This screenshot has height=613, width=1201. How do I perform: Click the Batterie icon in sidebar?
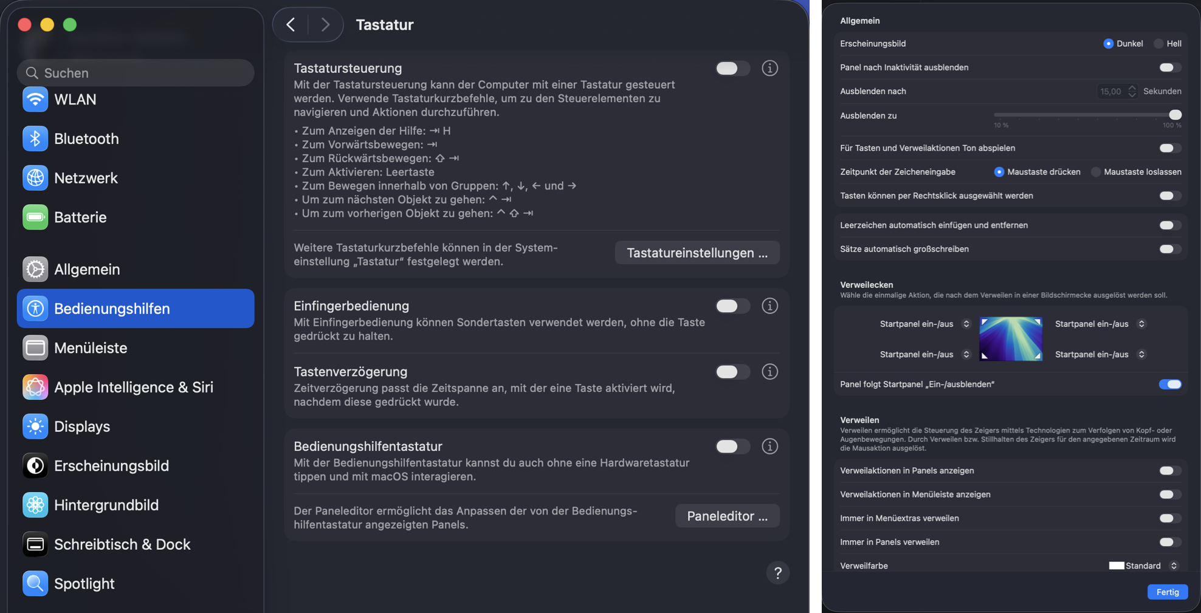point(35,217)
